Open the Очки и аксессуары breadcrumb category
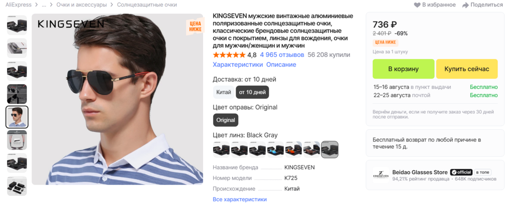Image resolution: width=521 pixels, height=207 pixels. click(x=81, y=5)
